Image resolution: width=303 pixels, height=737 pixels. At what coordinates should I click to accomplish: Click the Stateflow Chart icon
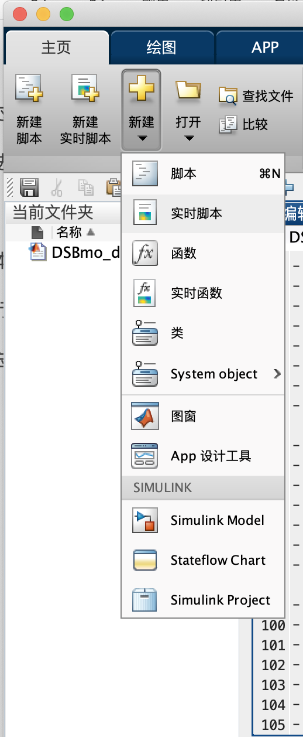pyautogui.click(x=145, y=560)
